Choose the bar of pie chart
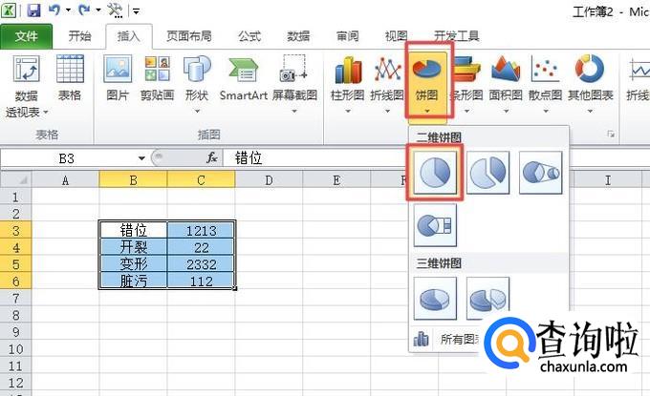Viewport: 650px width, 396px height. [x=435, y=225]
